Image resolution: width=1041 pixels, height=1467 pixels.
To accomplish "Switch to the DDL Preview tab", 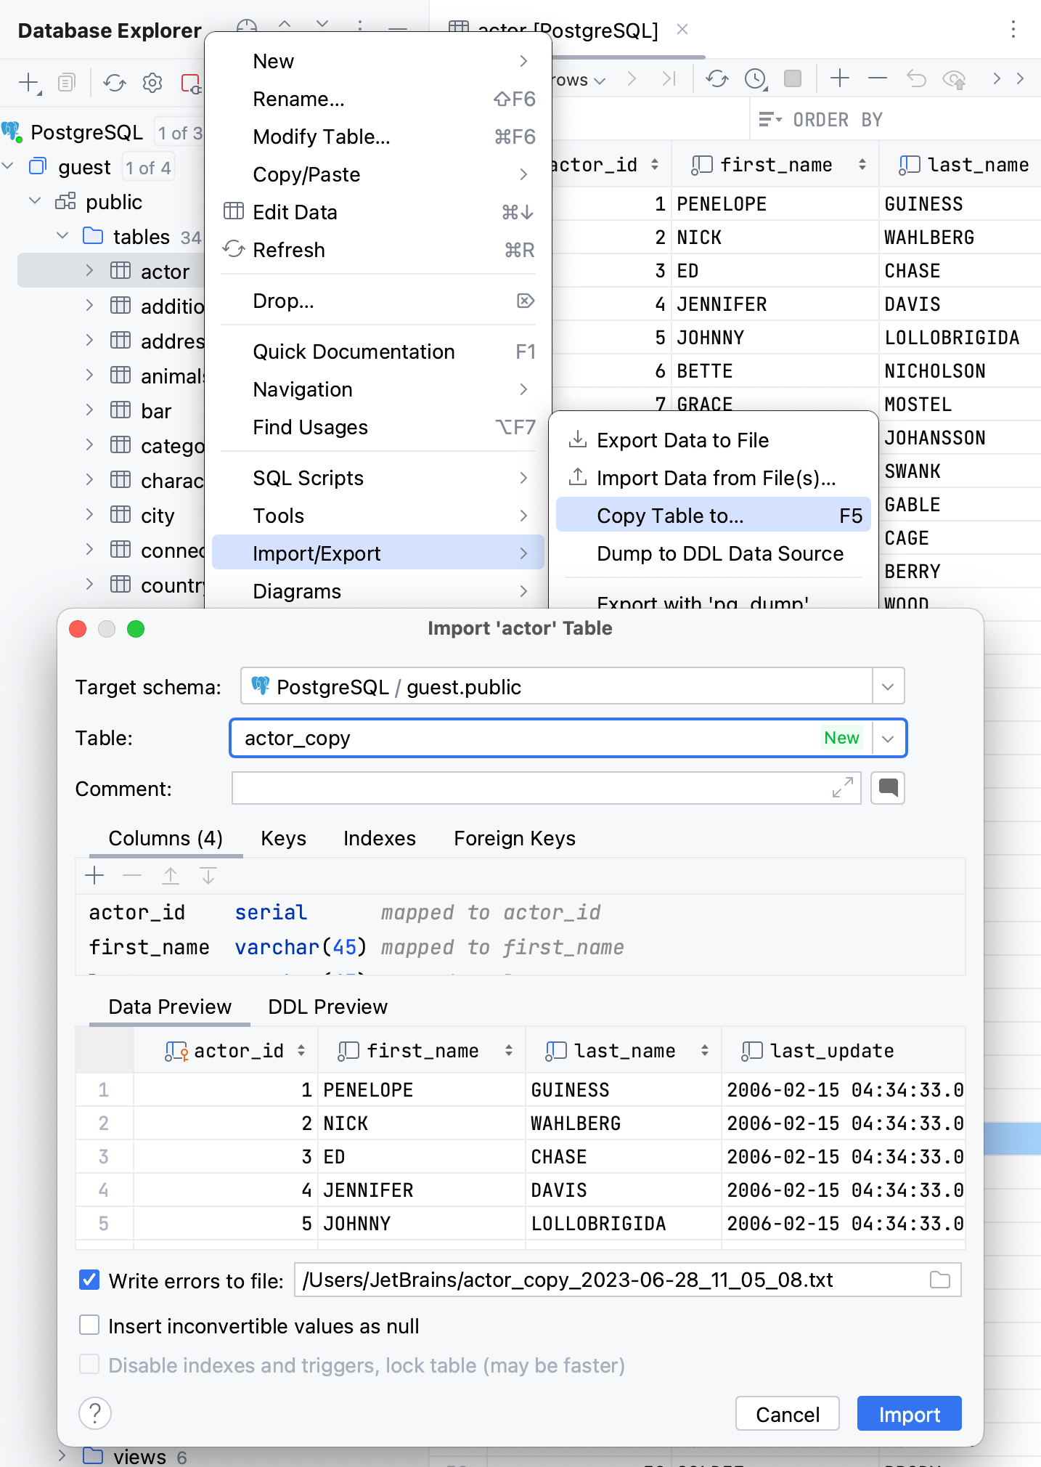I will pyautogui.click(x=327, y=1007).
